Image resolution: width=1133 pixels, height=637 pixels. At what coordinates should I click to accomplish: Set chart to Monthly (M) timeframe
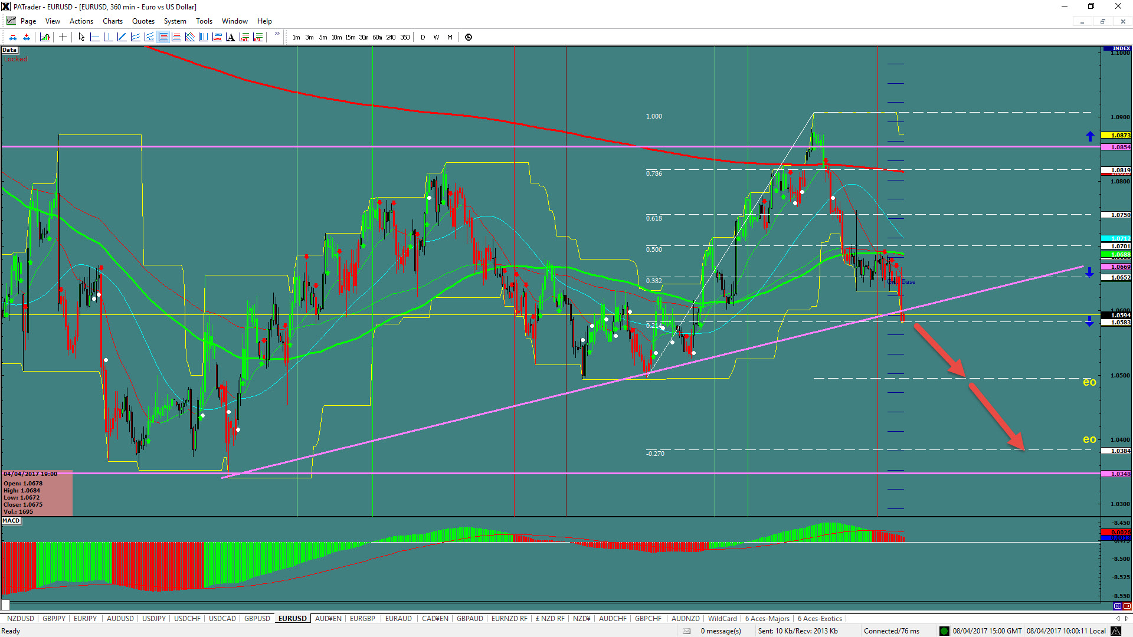point(450,37)
